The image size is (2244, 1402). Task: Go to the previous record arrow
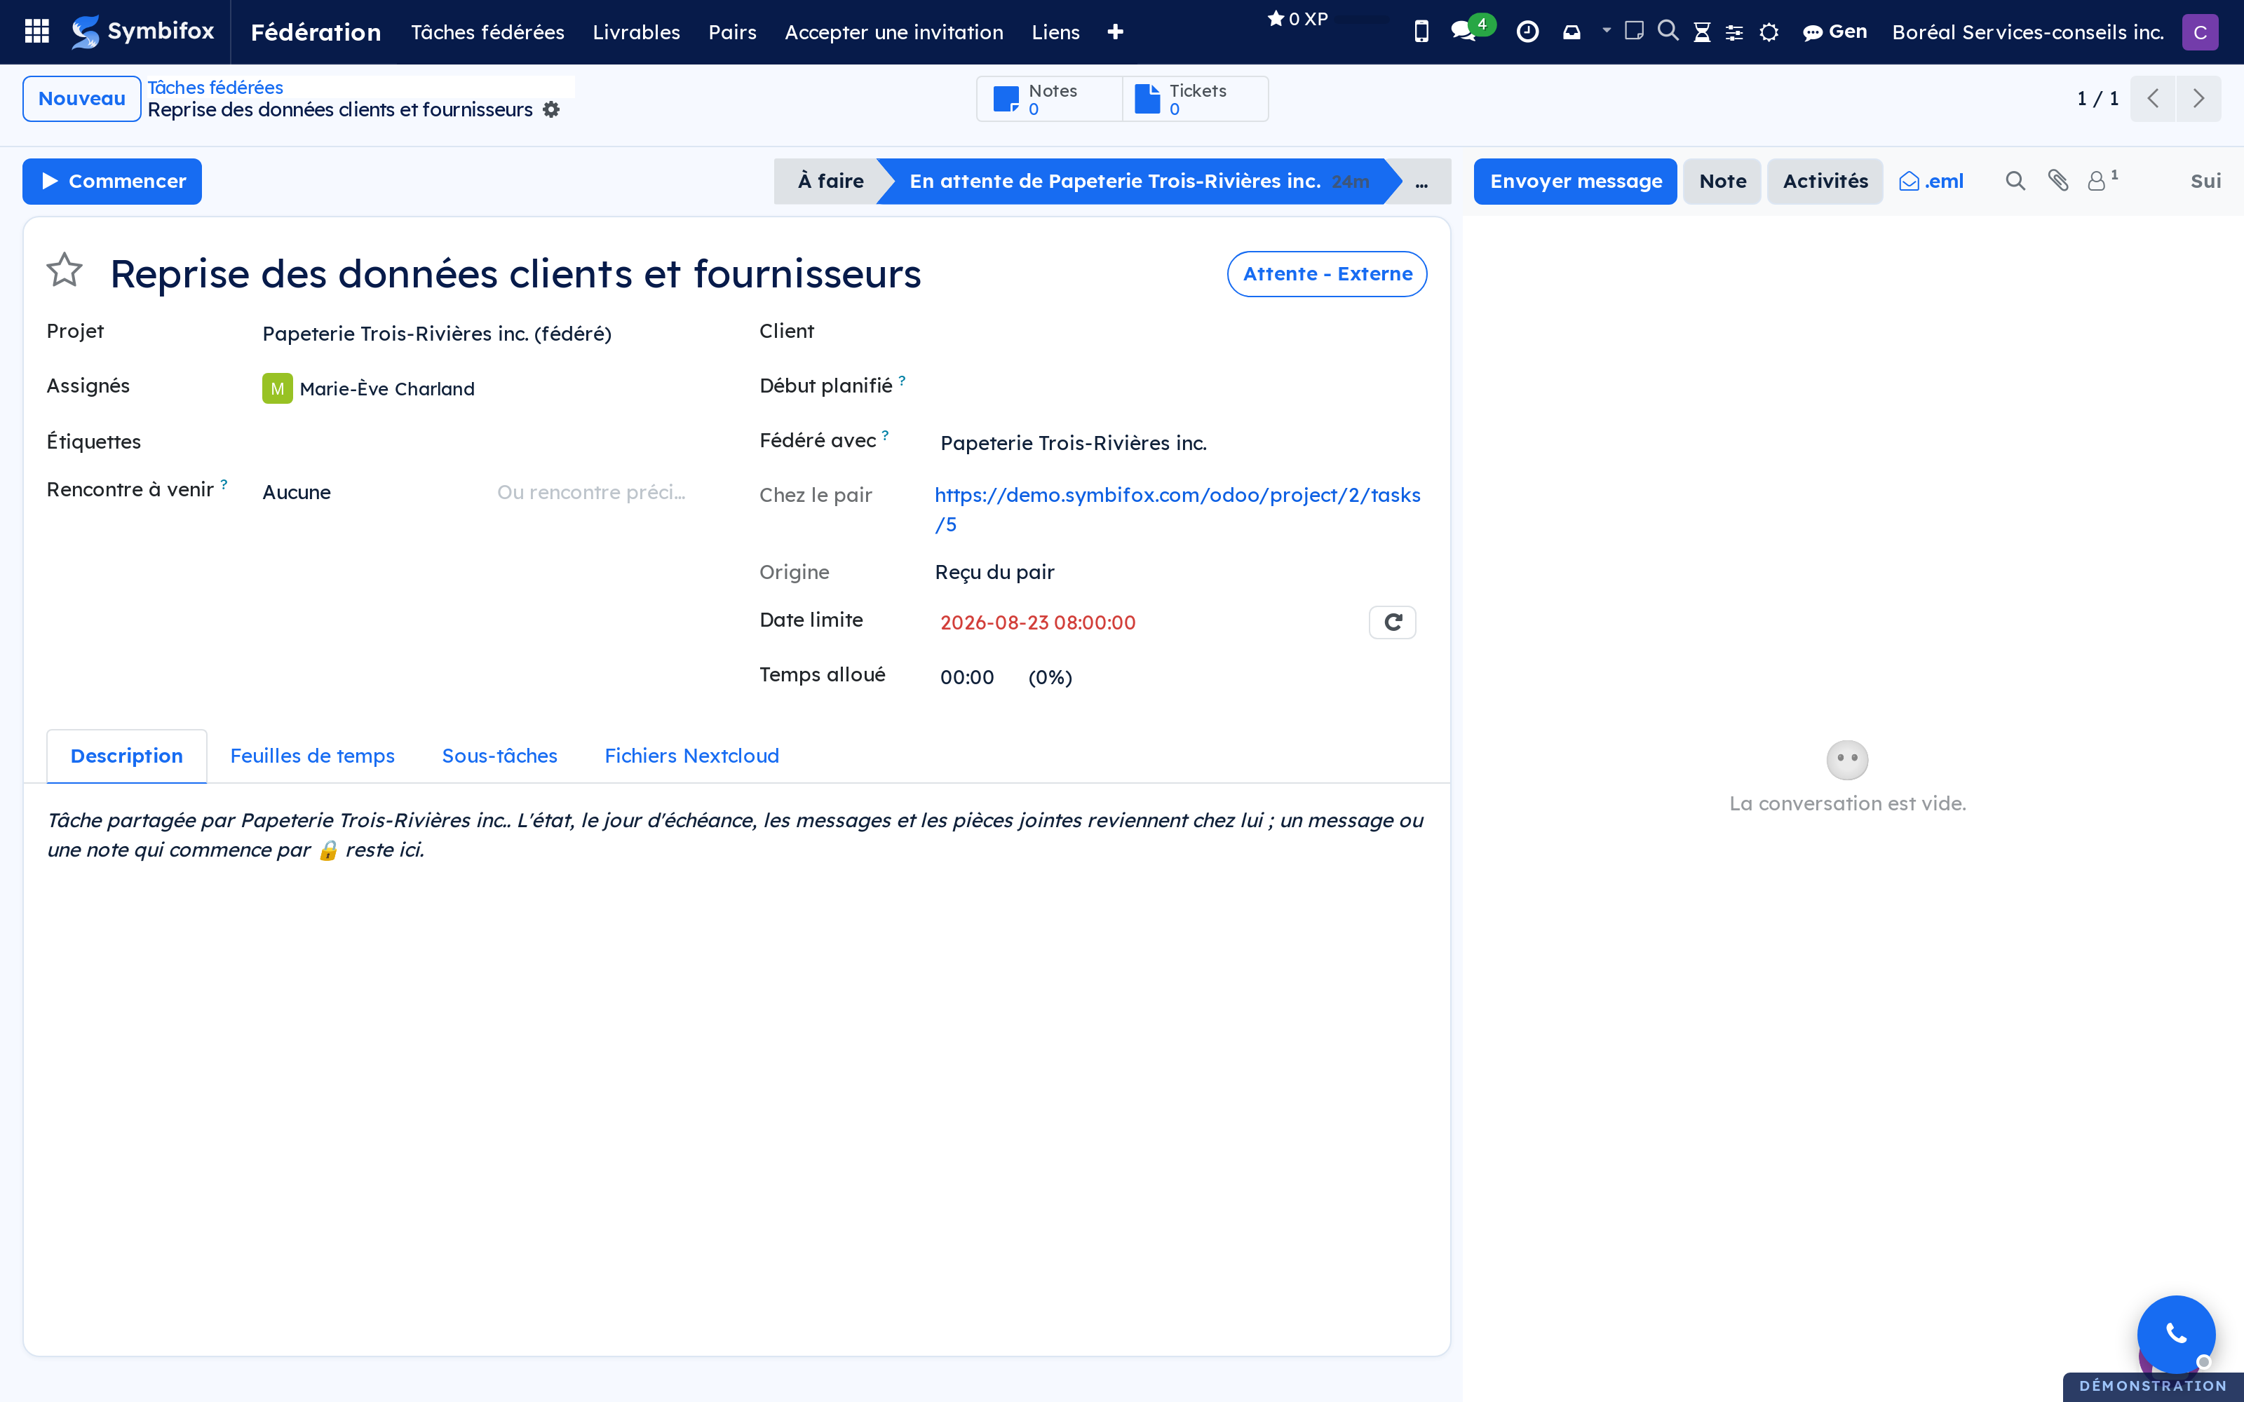pos(2153,98)
